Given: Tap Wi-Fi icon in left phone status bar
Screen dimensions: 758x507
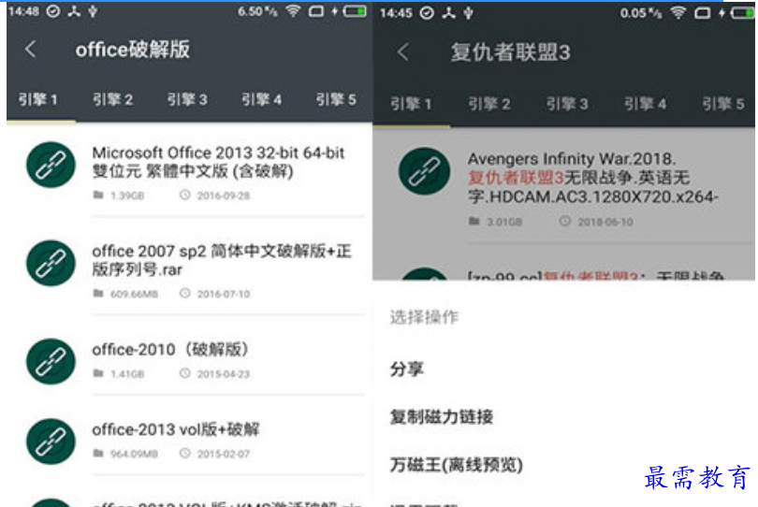Looking at the screenshot, I should coord(293,10).
